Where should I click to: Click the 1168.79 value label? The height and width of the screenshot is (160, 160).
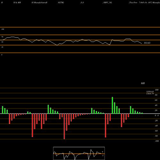150,94
